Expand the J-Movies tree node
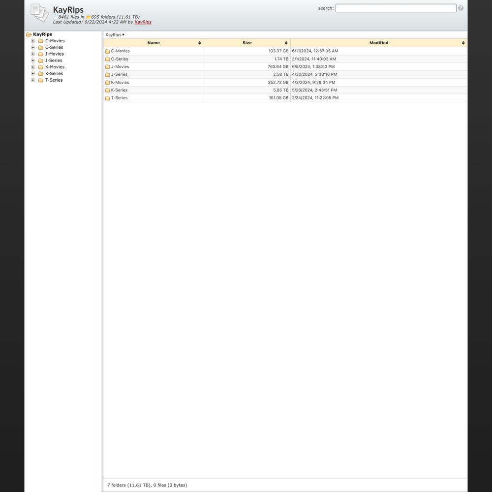The height and width of the screenshot is (492, 492). (x=32, y=54)
